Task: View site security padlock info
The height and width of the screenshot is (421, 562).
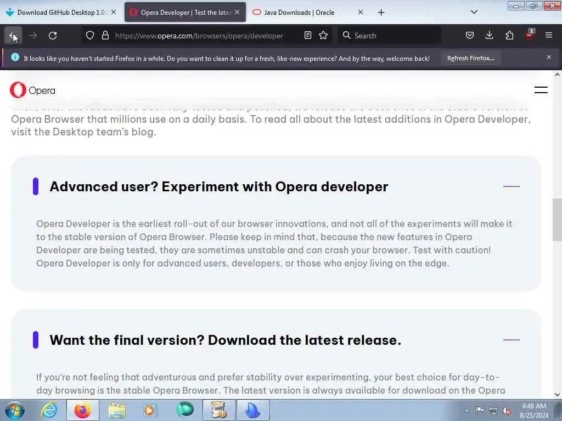Action: click(105, 36)
